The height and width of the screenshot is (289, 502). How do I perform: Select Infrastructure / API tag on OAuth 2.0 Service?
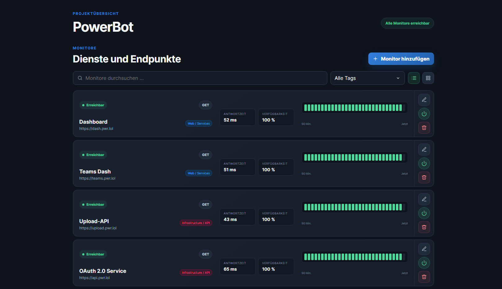point(196,273)
